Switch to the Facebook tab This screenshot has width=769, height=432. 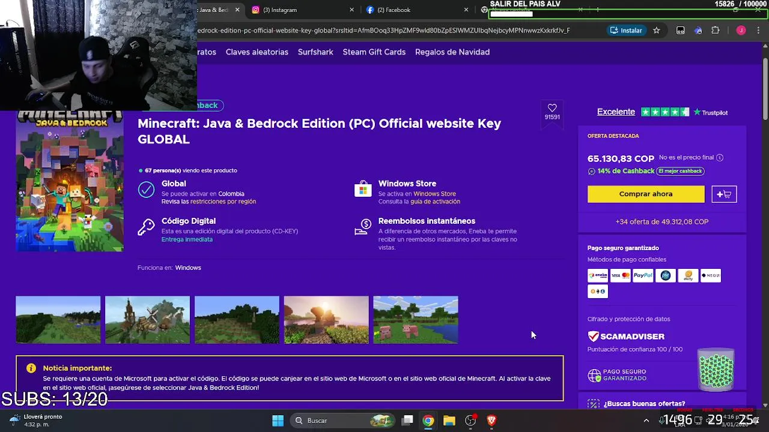[417, 10]
